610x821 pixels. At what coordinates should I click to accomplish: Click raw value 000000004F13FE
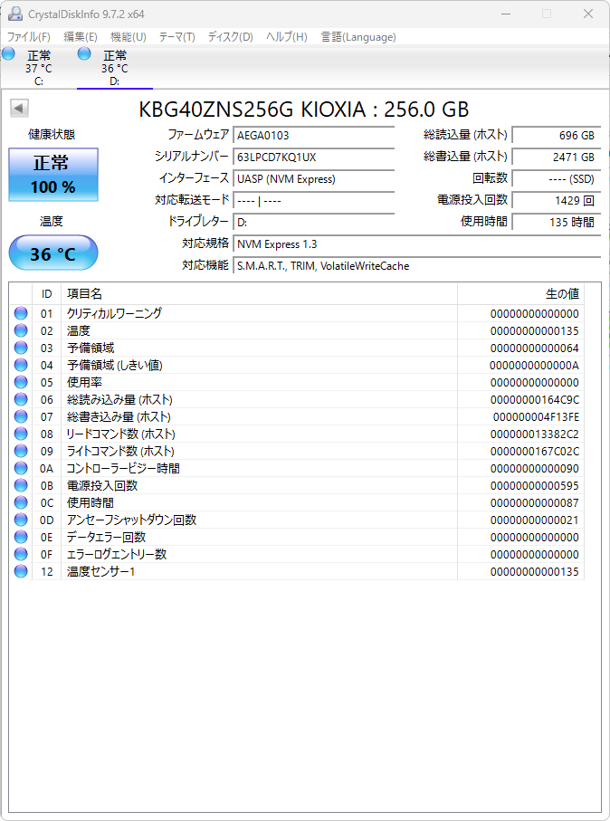[536, 417]
